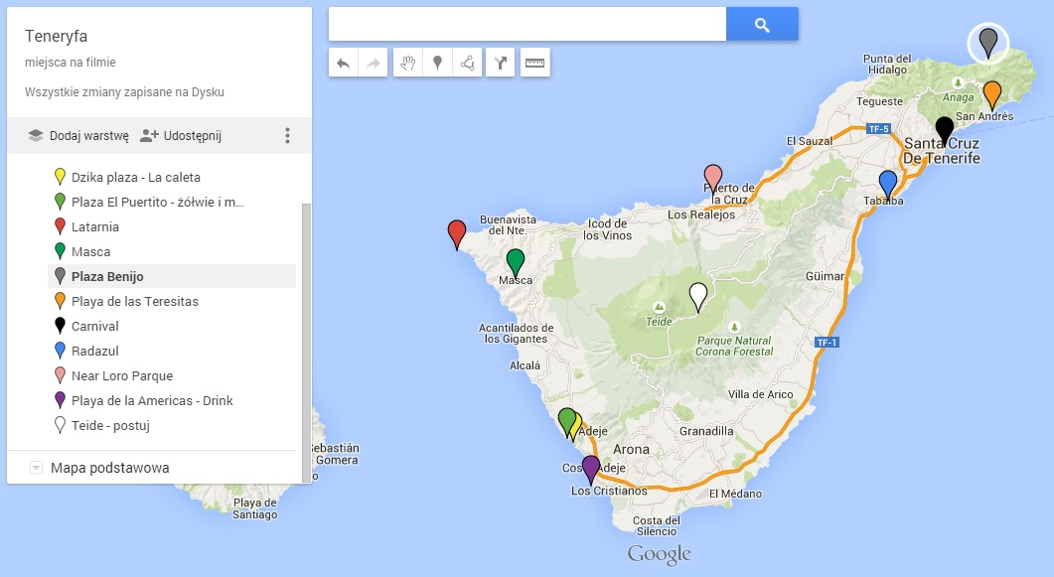Undo the last map edit

click(344, 63)
